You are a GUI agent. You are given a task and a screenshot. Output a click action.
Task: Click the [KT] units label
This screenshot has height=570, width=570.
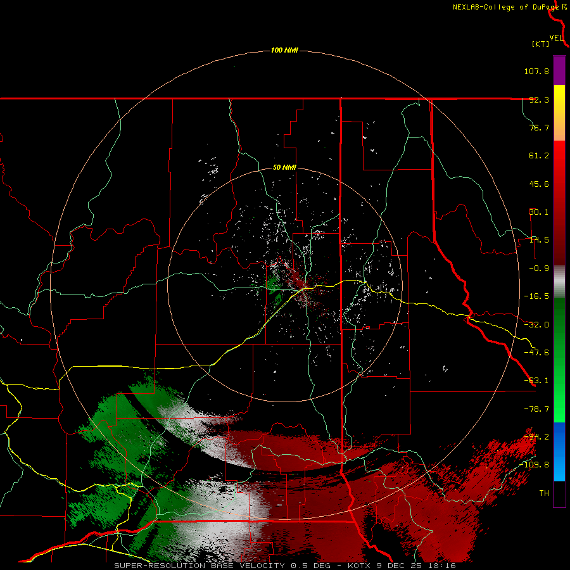tap(541, 44)
